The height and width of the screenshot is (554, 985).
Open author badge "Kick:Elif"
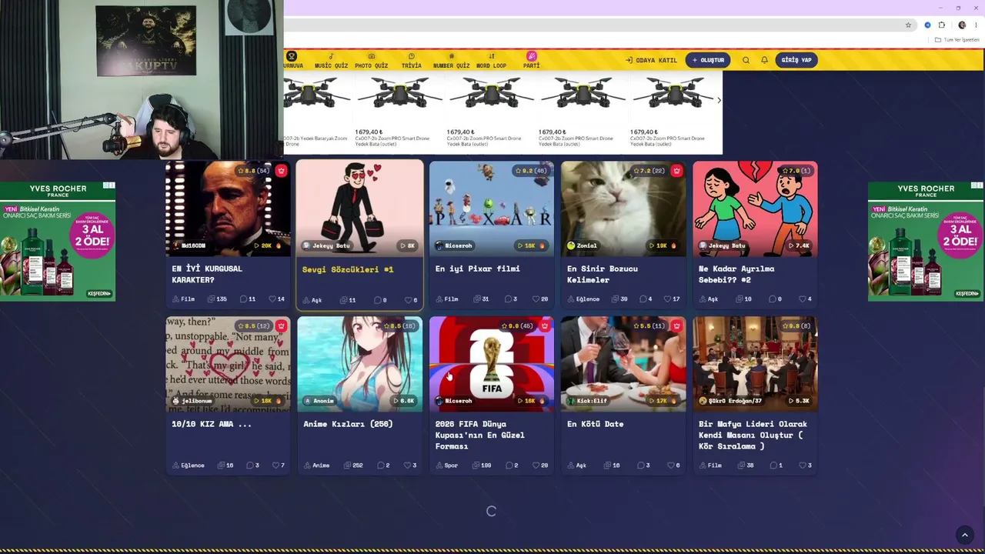(589, 401)
